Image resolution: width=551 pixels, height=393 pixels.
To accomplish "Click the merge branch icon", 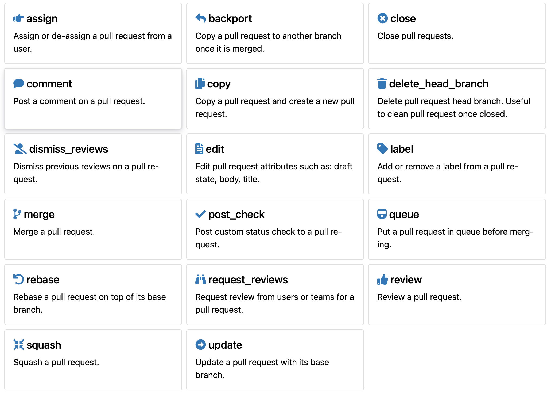I will (17, 214).
